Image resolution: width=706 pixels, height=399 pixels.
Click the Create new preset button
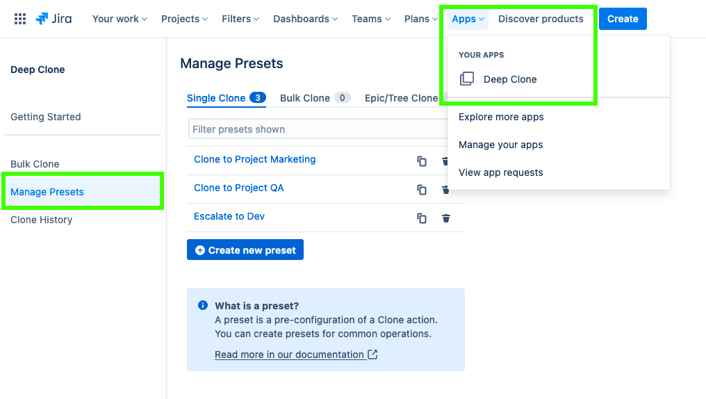tap(245, 250)
